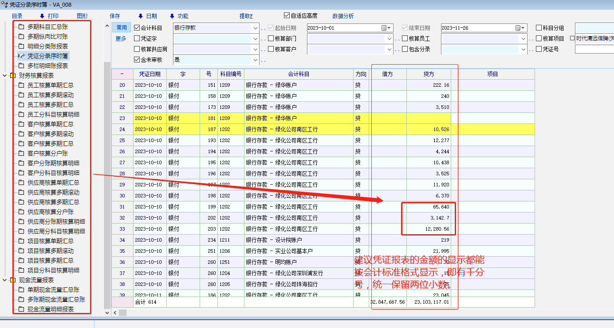Expand the 会计科目 dropdown showing 银行存款
Screen dimensions: 614x328
point(255,28)
